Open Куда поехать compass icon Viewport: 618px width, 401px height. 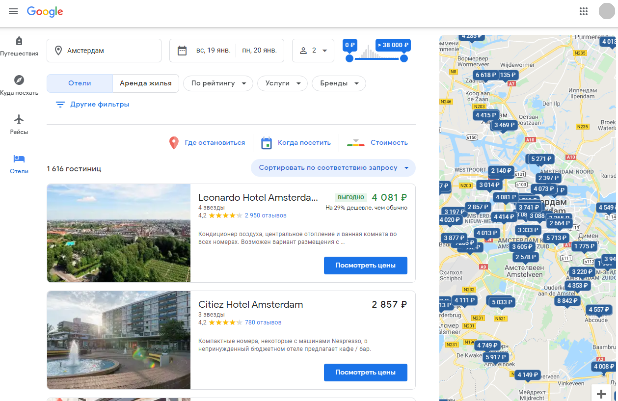tap(19, 80)
